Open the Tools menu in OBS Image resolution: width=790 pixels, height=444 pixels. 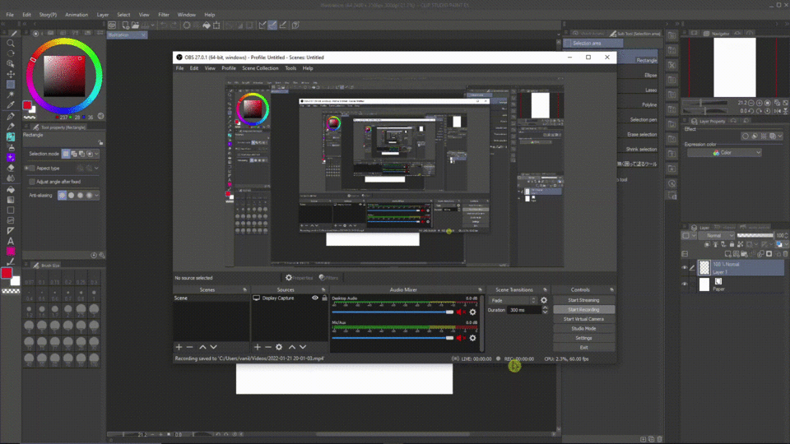[x=290, y=68]
